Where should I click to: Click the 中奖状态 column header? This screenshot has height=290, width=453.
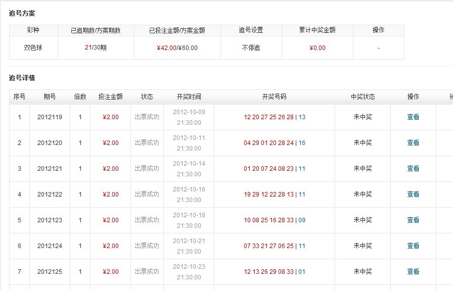click(363, 97)
